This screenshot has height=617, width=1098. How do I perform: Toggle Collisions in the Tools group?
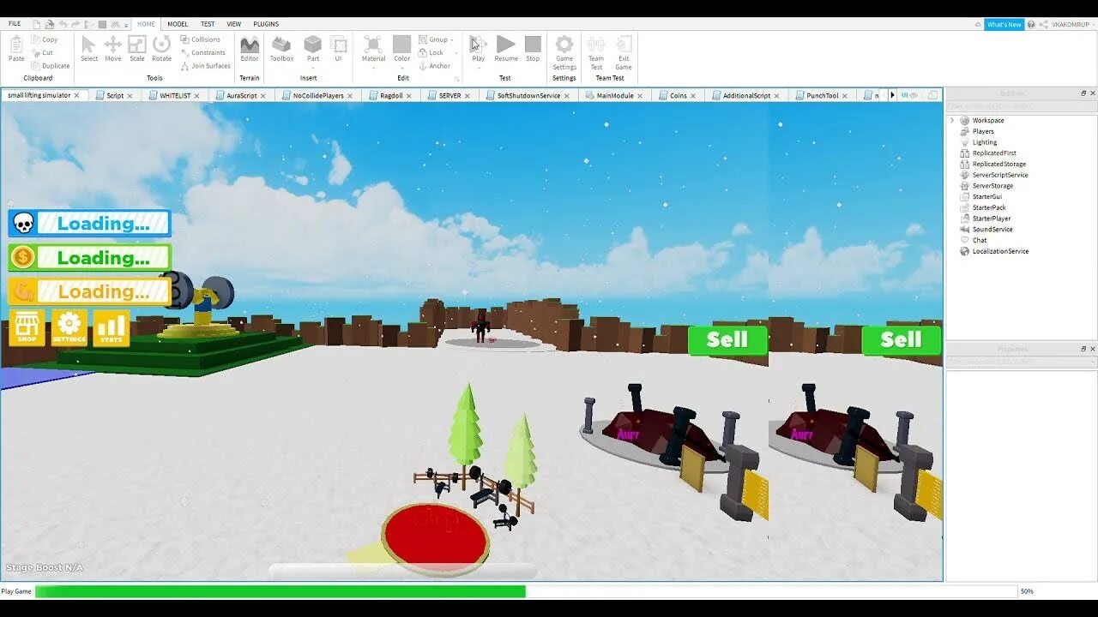pyautogui.click(x=201, y=39)
